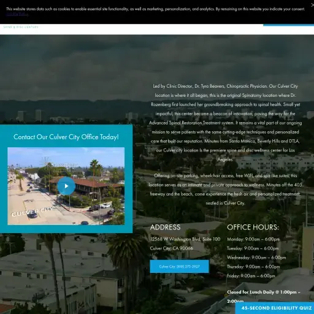Click the paragraph about on-site parking

click(x=225, y=190)
